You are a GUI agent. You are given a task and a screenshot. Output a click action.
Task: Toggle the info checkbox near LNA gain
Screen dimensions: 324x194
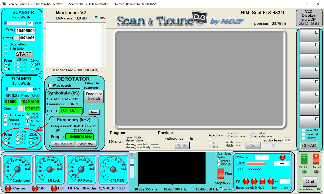coord(96,18)
